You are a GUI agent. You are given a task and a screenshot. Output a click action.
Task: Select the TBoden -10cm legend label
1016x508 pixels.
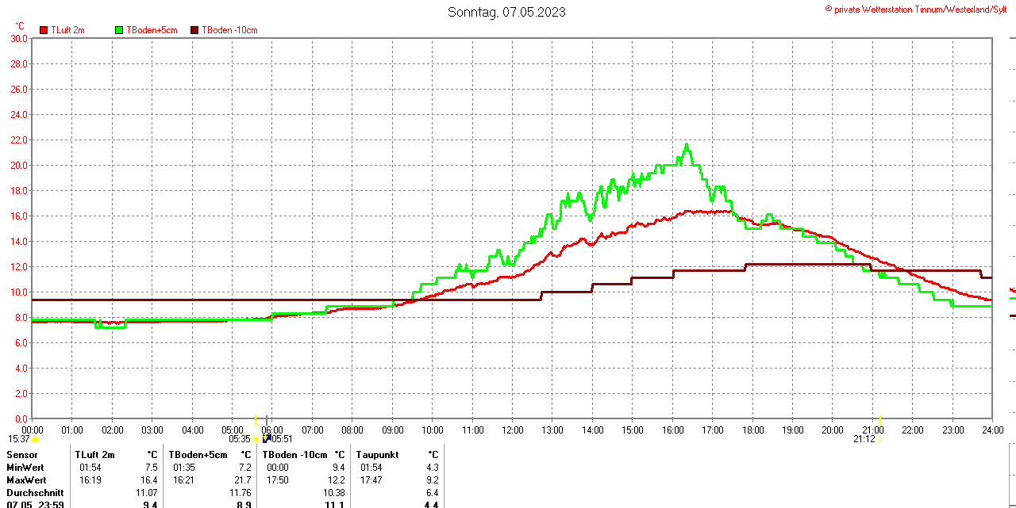pyautogui.click(x=229, y=30)
